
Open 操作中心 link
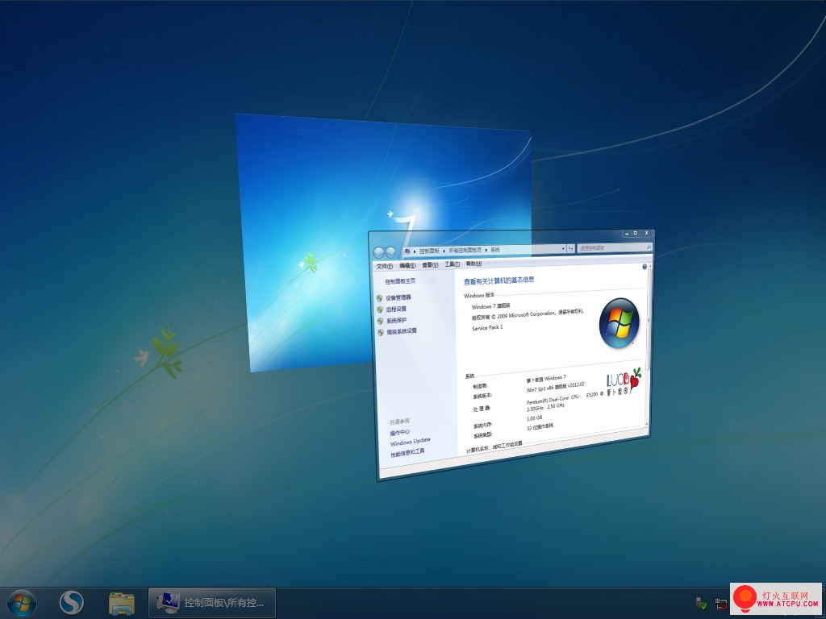point(400,433)
